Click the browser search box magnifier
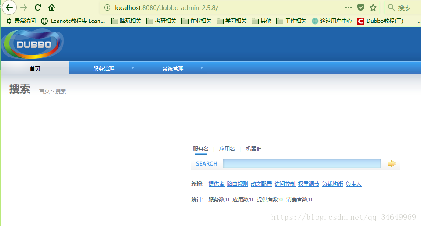 pos(391,7)
